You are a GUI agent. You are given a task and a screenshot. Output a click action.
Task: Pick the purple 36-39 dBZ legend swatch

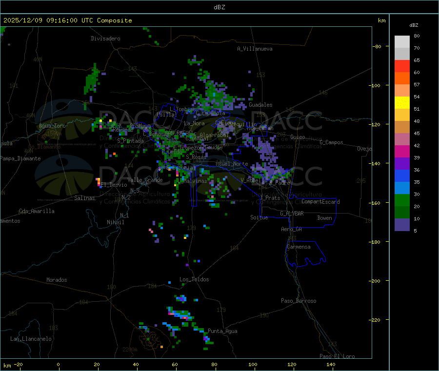click(x=402, y=164)
